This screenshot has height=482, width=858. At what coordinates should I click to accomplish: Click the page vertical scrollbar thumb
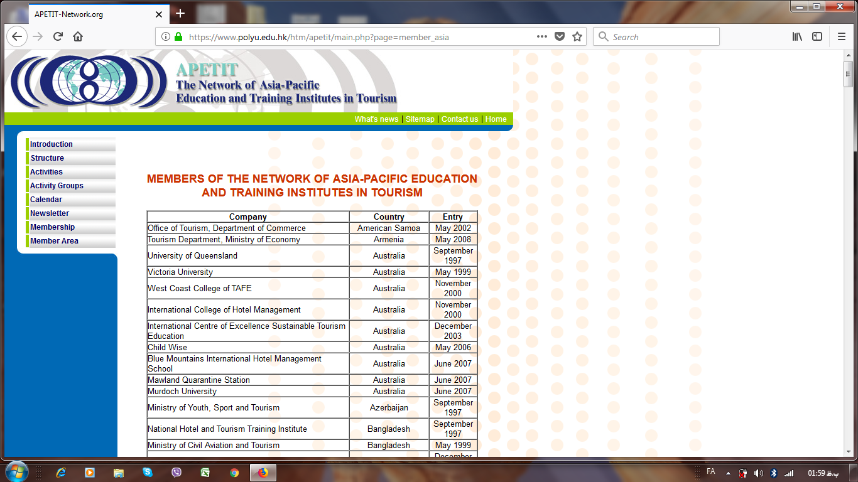(849, 74)
